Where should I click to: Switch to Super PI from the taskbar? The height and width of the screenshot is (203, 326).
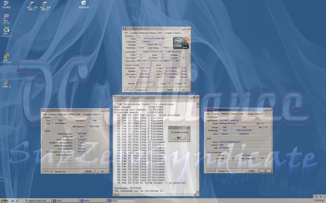[x=38, y=201]
